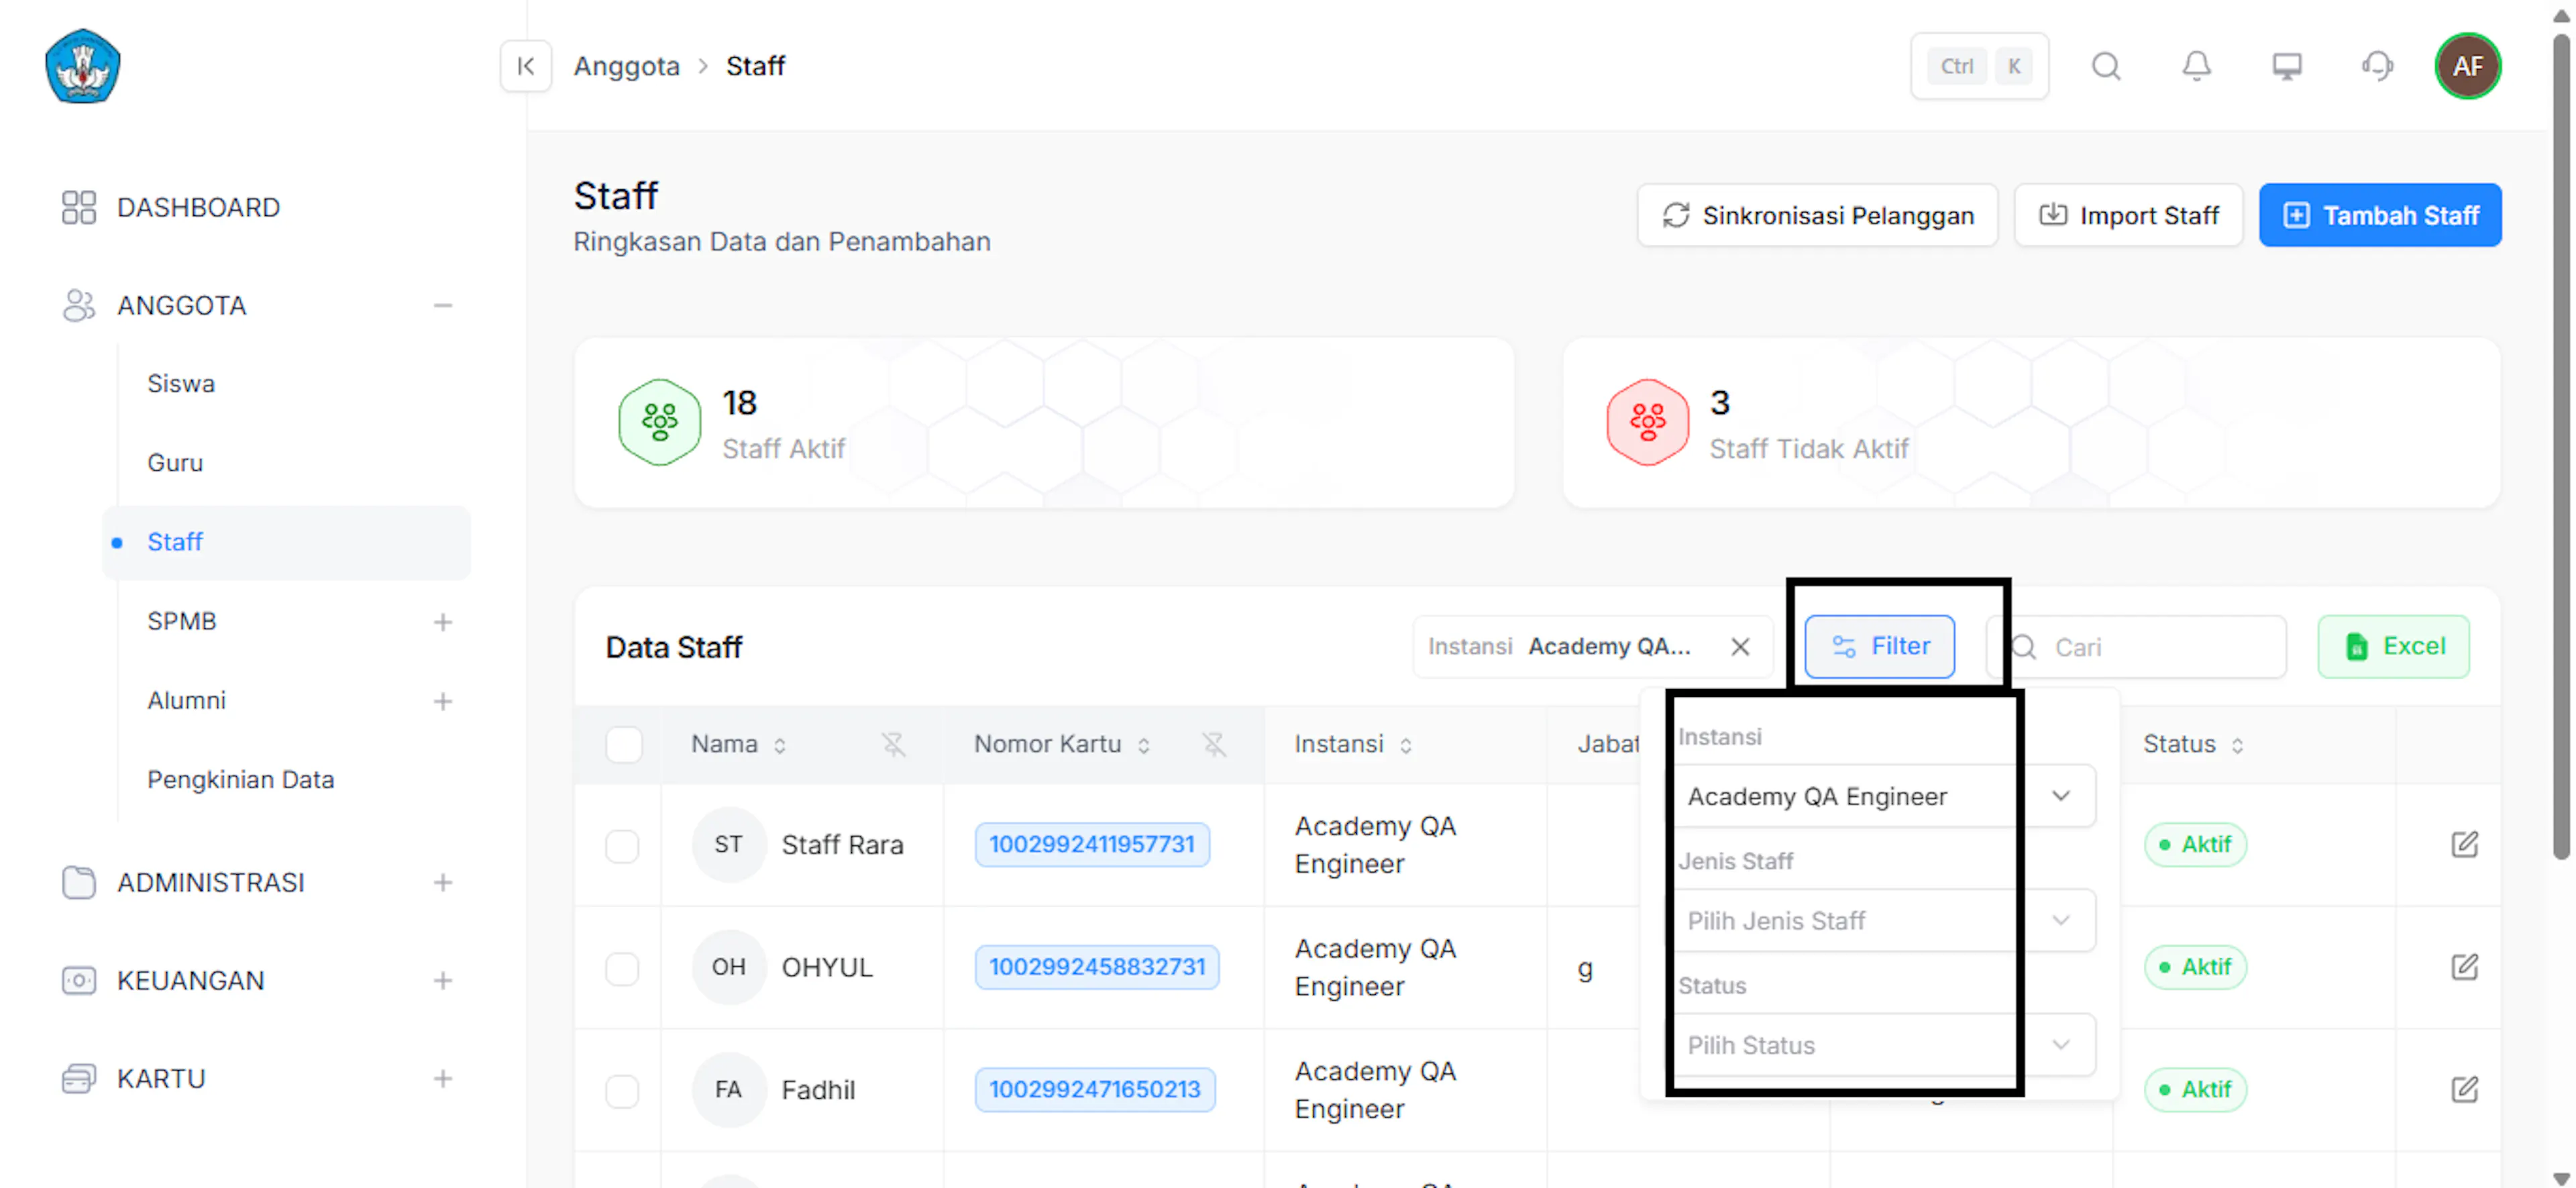Edit OHYUL row

(2464, 967)
